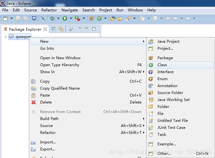Select the qweqwe project
Image resolution: width=215 pixels, height=158 pixels.
click(20, 37)
